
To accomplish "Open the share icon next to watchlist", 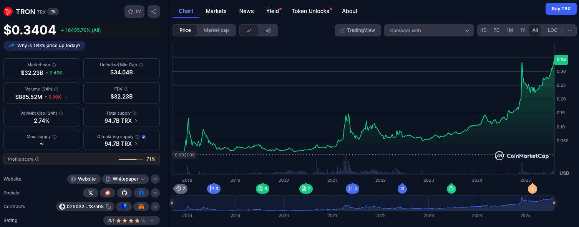I will (154, 12).
